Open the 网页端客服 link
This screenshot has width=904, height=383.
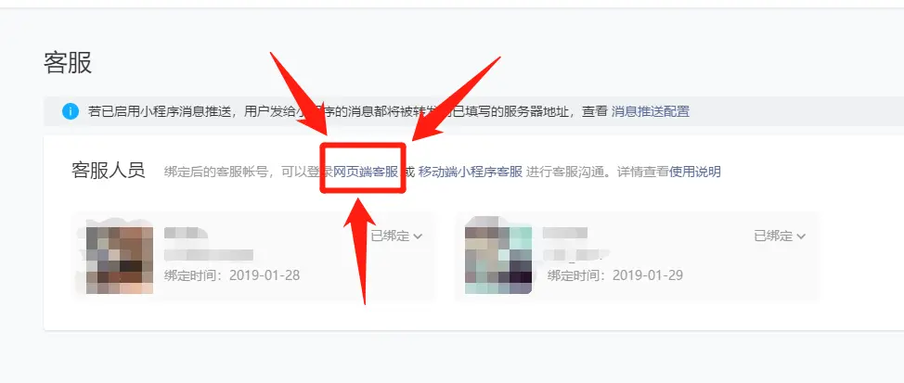366,172
